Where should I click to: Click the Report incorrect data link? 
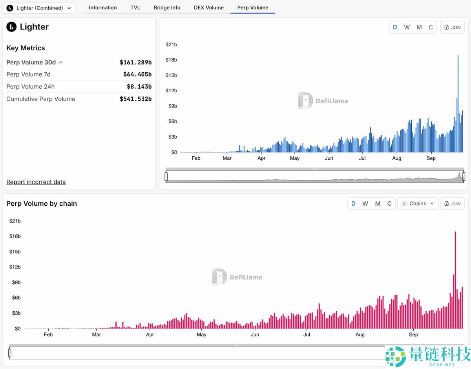36,182
